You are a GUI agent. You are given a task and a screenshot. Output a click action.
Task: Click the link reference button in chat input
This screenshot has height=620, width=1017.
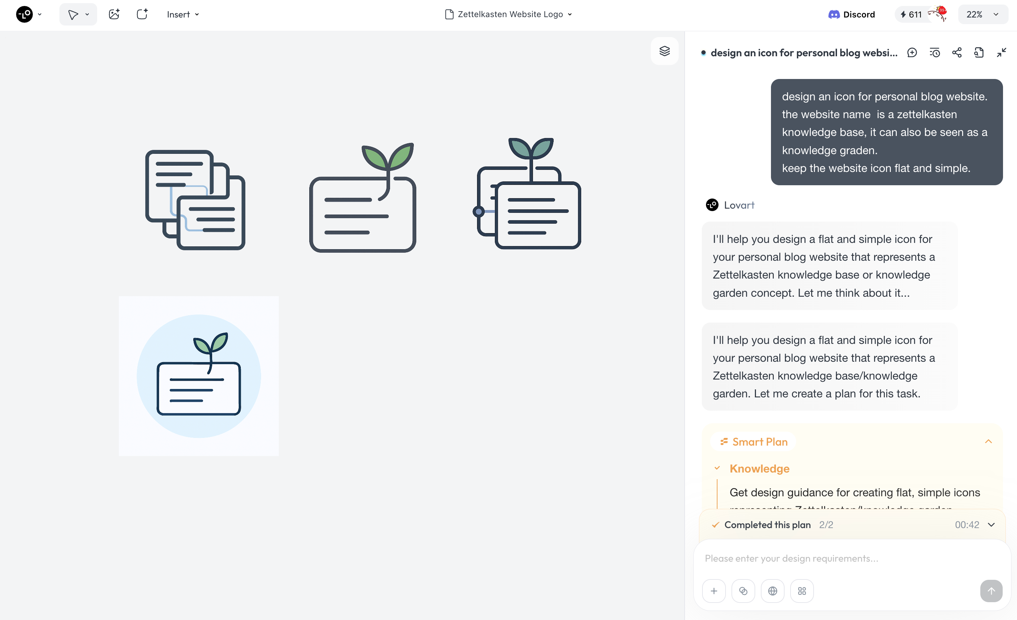click(x=743, y=591)
